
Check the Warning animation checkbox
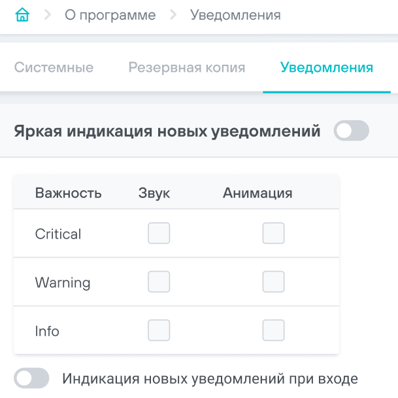[273, 282]
